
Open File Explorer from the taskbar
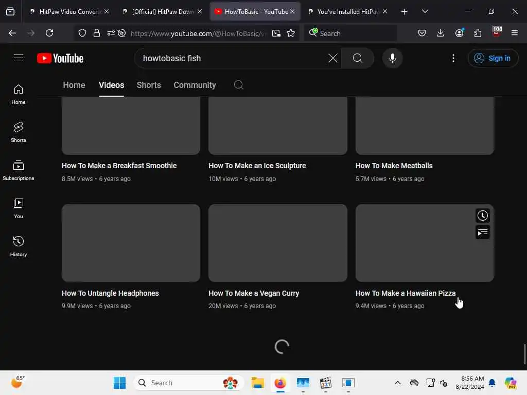258,383
